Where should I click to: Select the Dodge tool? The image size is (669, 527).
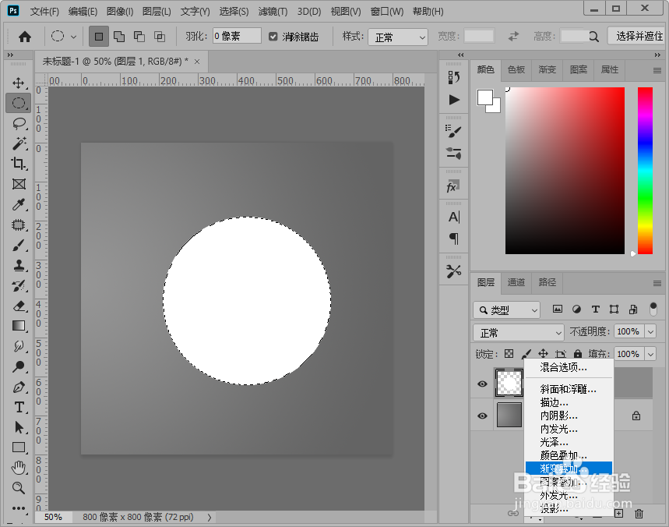[x=19, y=366]
